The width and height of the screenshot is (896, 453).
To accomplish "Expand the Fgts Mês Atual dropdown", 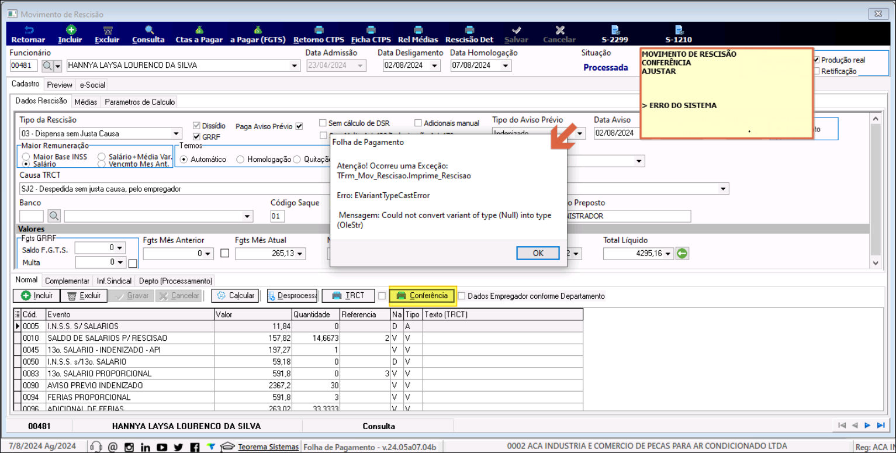I will [300, 254].
